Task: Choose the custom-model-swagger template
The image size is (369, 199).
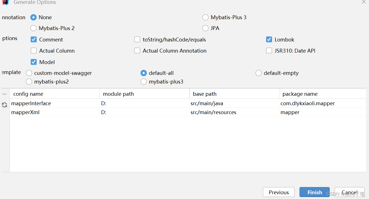Action: 29,73
